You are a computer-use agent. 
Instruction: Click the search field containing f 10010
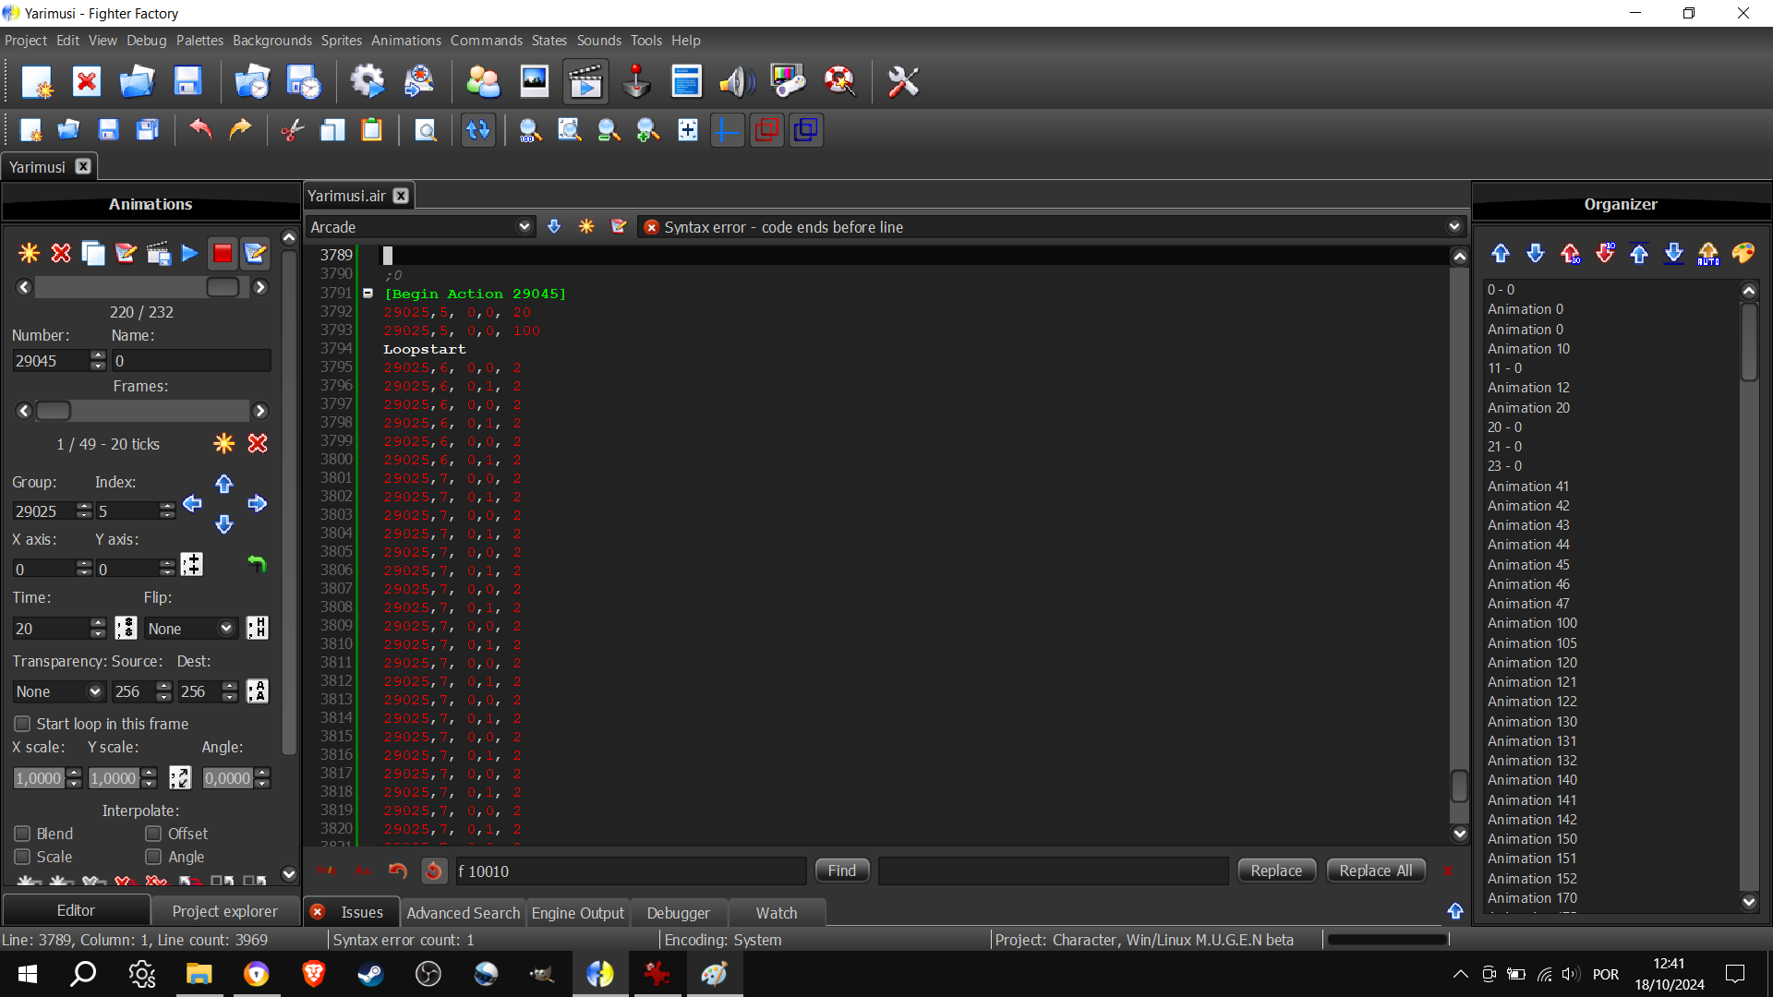(631, 871)
